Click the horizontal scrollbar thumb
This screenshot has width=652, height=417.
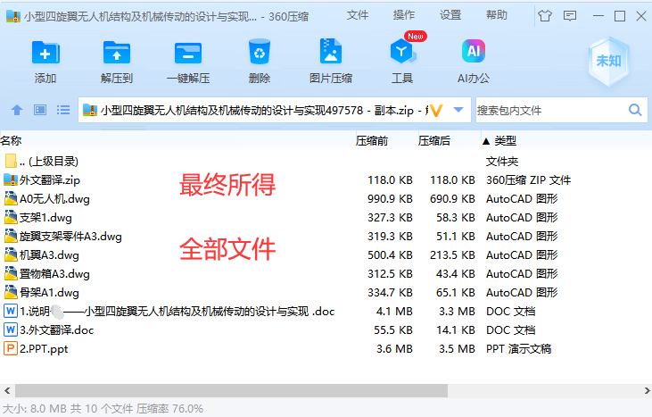231,390
